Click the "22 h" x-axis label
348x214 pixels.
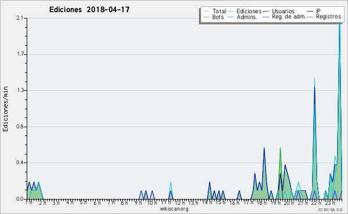(316, 202)
